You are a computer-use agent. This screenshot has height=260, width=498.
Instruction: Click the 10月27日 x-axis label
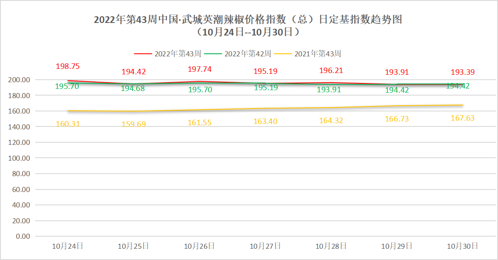[265, 246]
